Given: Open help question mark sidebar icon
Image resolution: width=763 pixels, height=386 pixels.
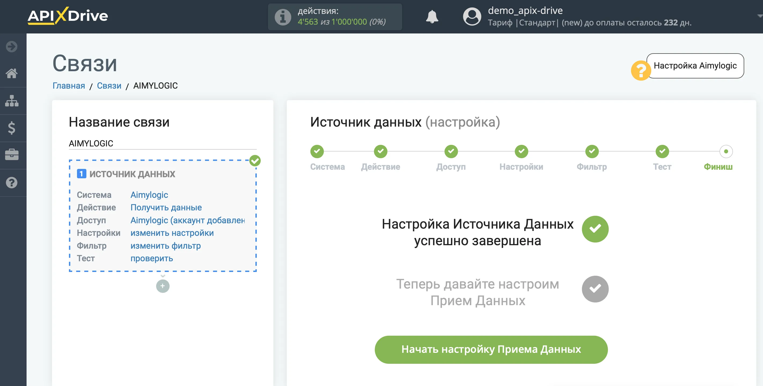Looking at the screenshot, I should [x=12, y=183].
